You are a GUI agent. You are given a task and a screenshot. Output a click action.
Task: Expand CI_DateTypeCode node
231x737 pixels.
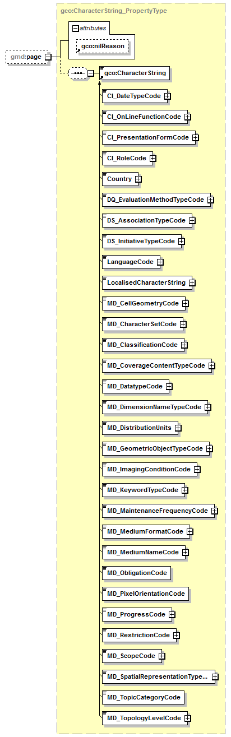(168, 96)
